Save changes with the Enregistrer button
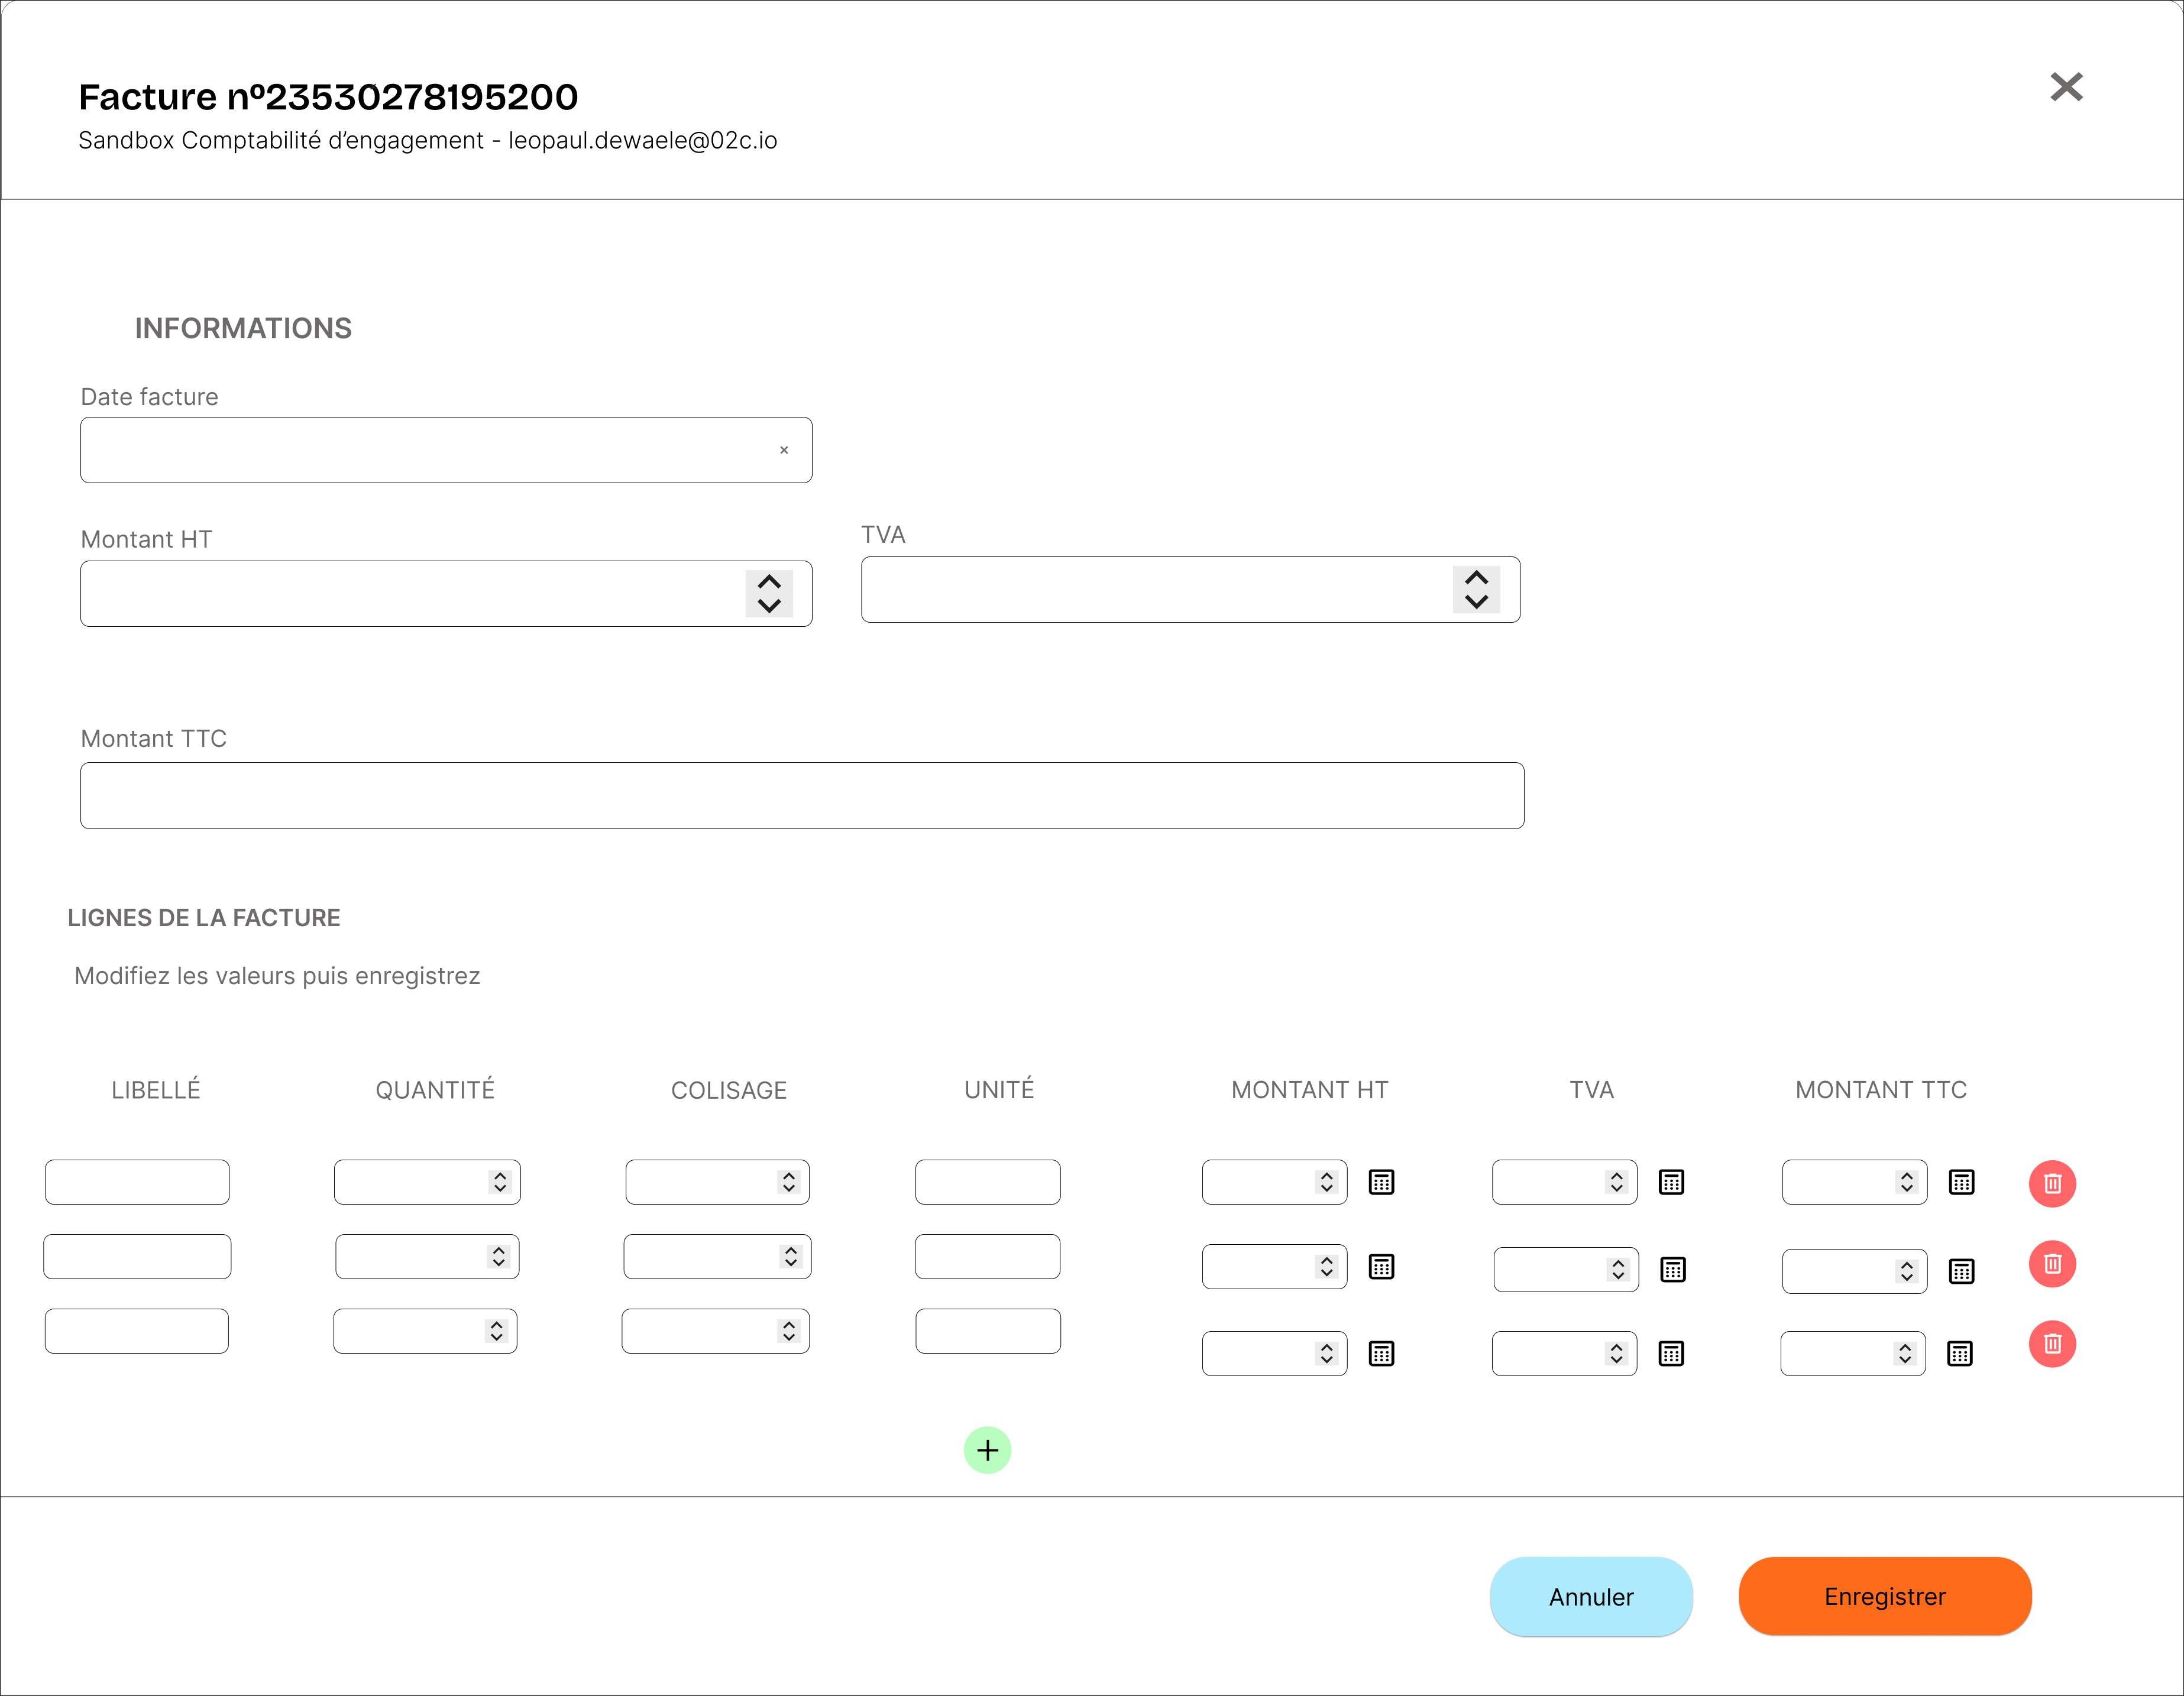Viewport: 2184px width, 1696px height. 1885,1596
